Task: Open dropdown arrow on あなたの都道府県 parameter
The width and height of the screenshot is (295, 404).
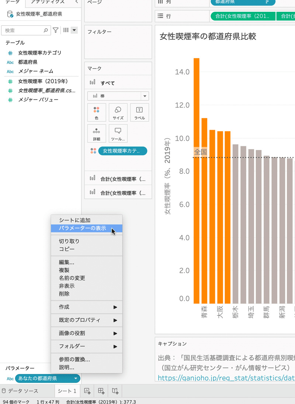Action: (x=76, y=379)
